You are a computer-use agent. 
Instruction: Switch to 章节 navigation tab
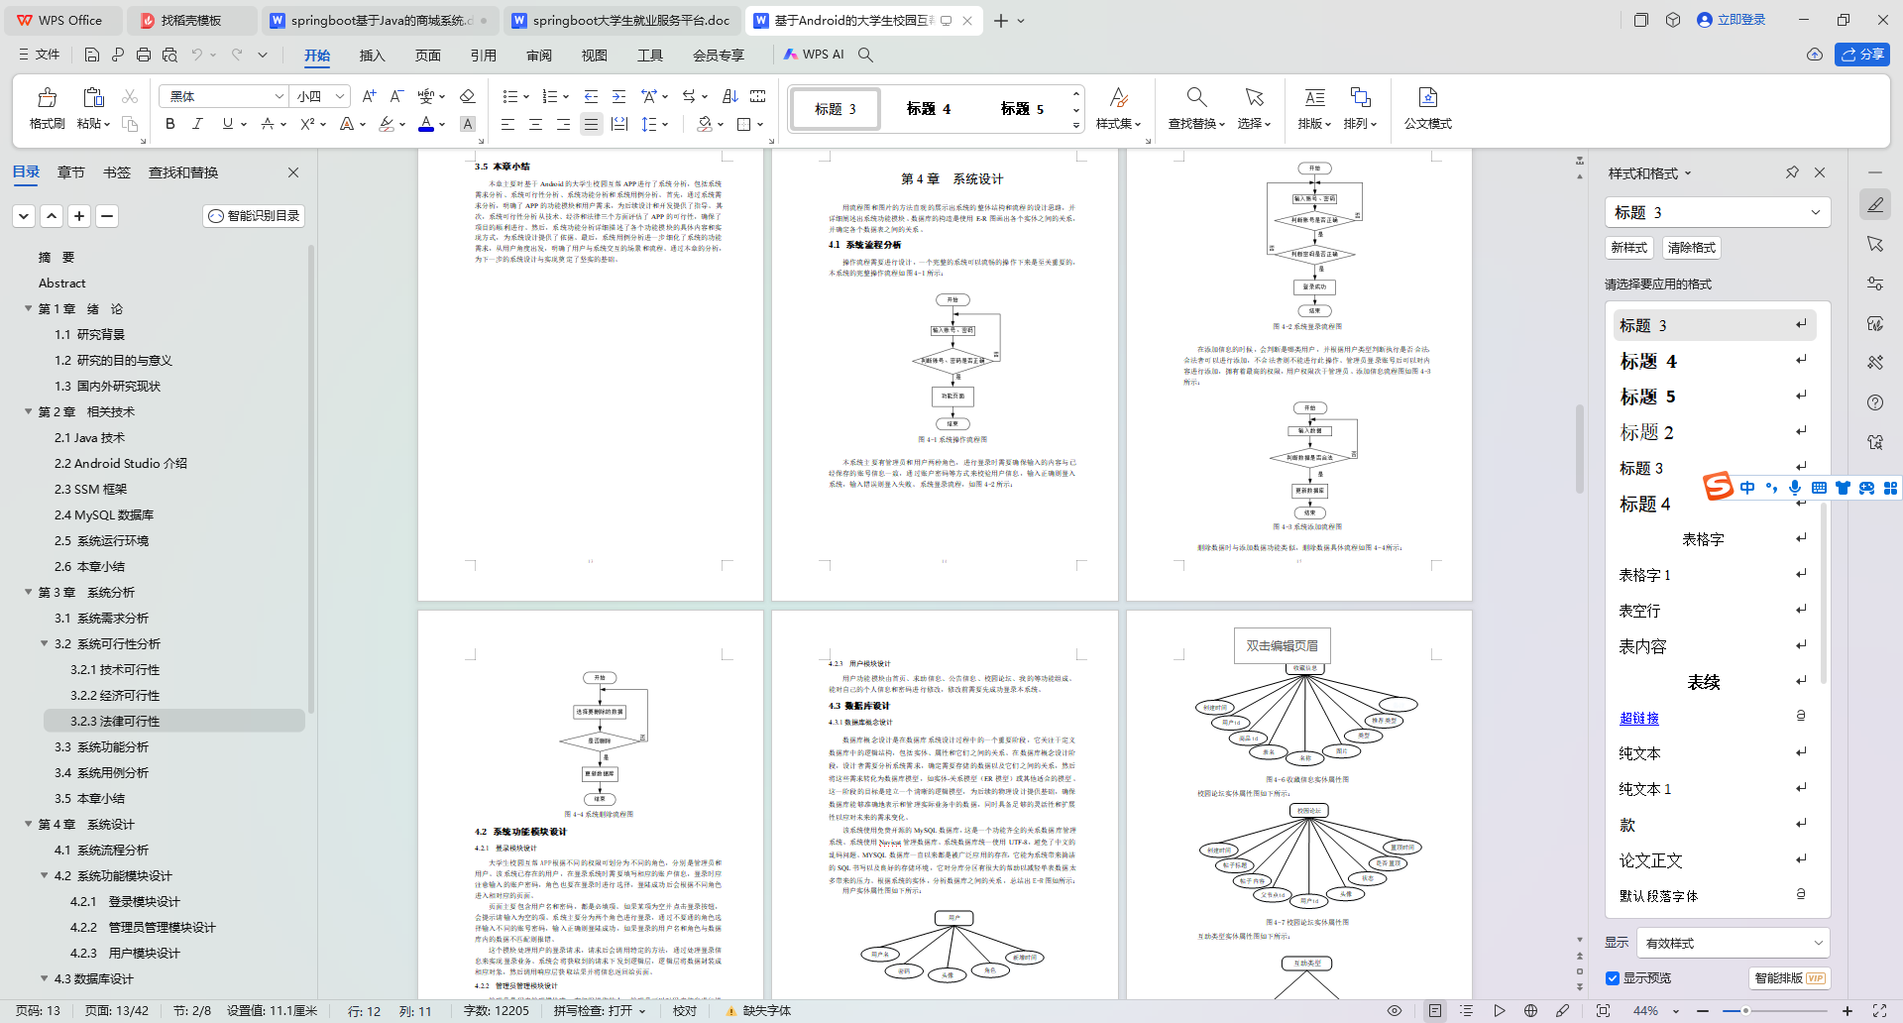71,172
